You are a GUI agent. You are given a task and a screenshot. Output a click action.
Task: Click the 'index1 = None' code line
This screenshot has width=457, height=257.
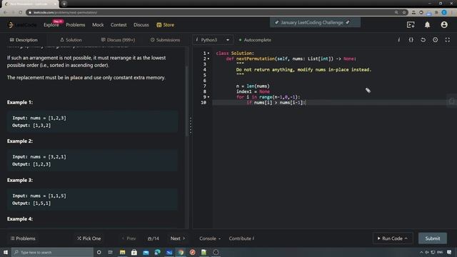click(253, 91)
